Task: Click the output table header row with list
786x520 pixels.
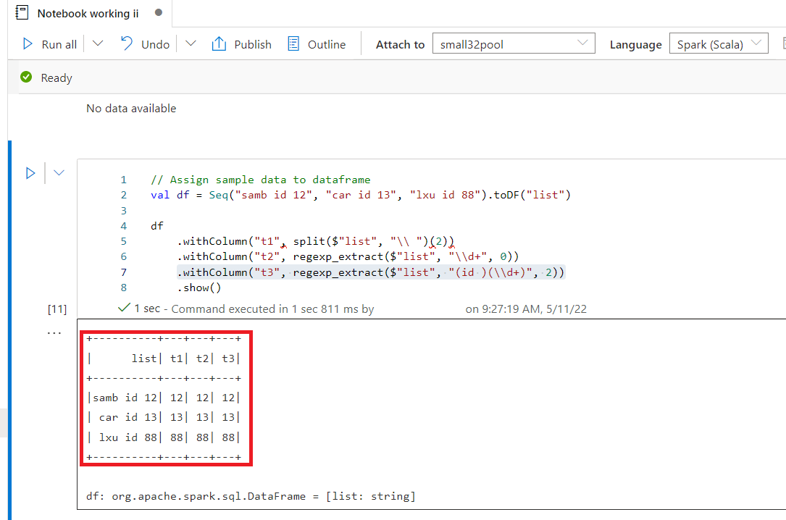Action: pyautogui.click(x=164, y=358)
